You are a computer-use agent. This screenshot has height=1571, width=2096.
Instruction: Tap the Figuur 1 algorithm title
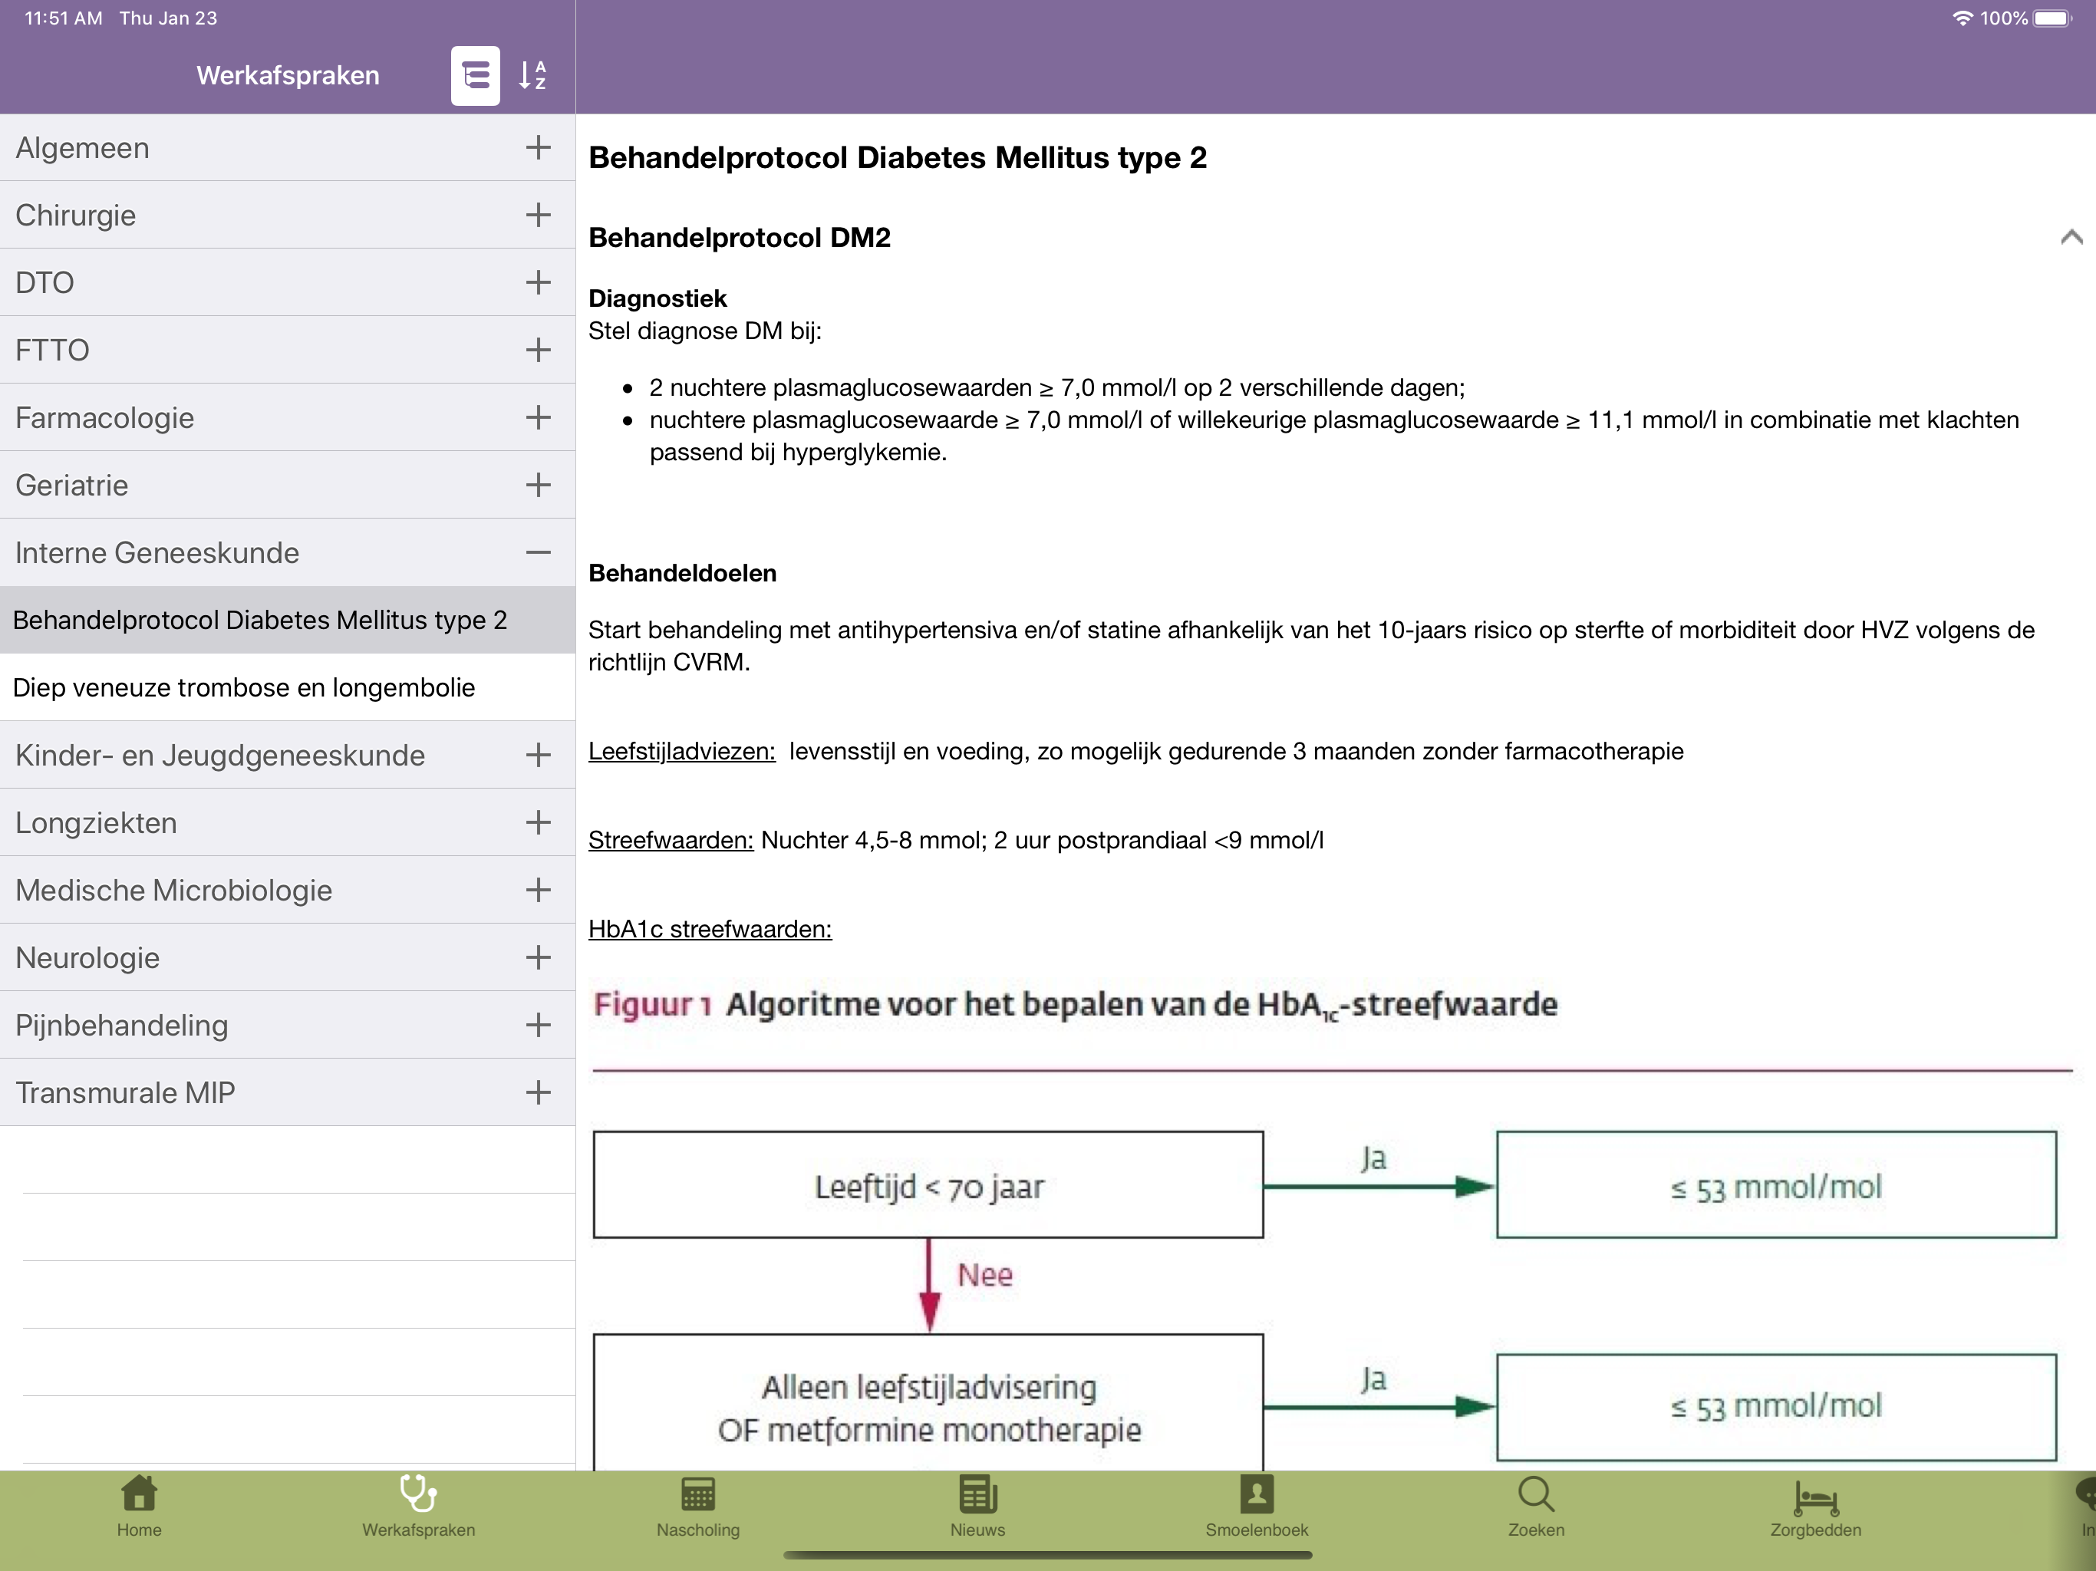pos(1076,1004)
